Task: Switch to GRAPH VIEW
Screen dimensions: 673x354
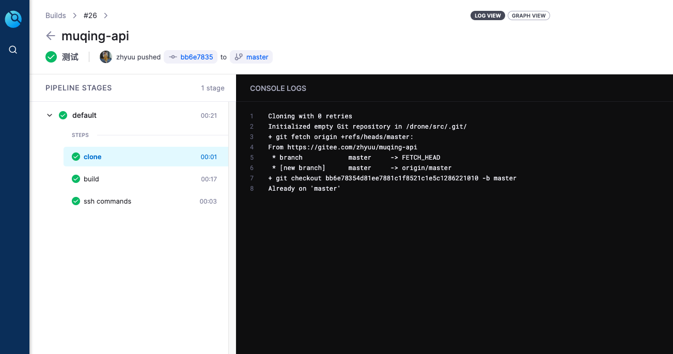Action: coord(528,16)
